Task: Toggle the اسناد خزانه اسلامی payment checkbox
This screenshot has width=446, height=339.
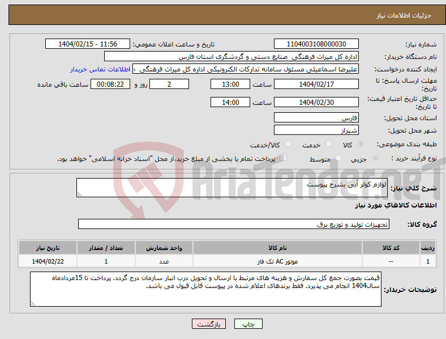Action: point(284,158)
